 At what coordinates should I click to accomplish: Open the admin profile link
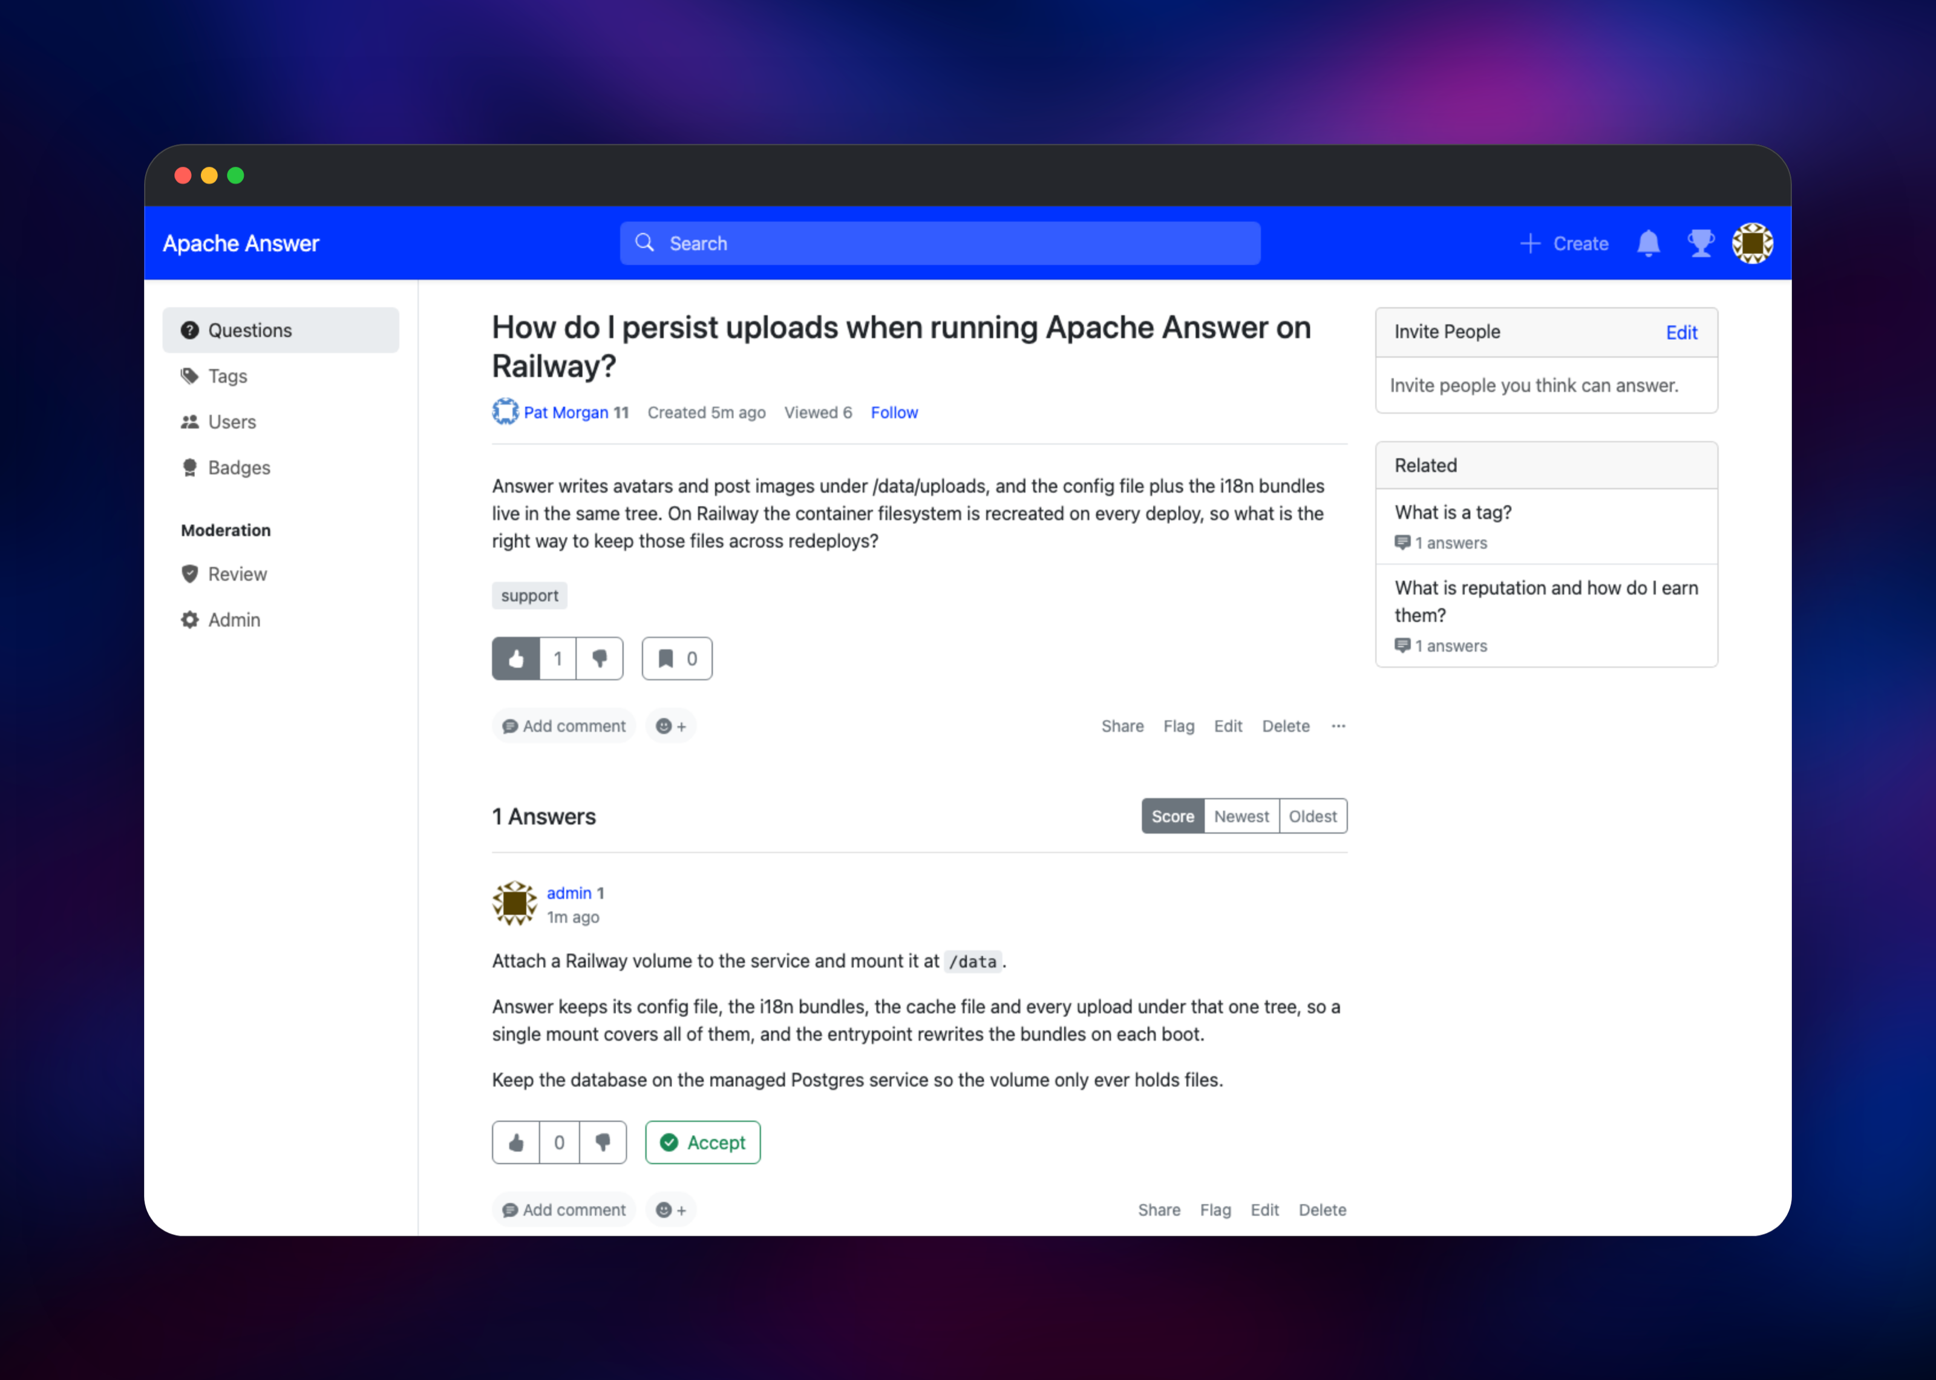click(x=569, y=893)
